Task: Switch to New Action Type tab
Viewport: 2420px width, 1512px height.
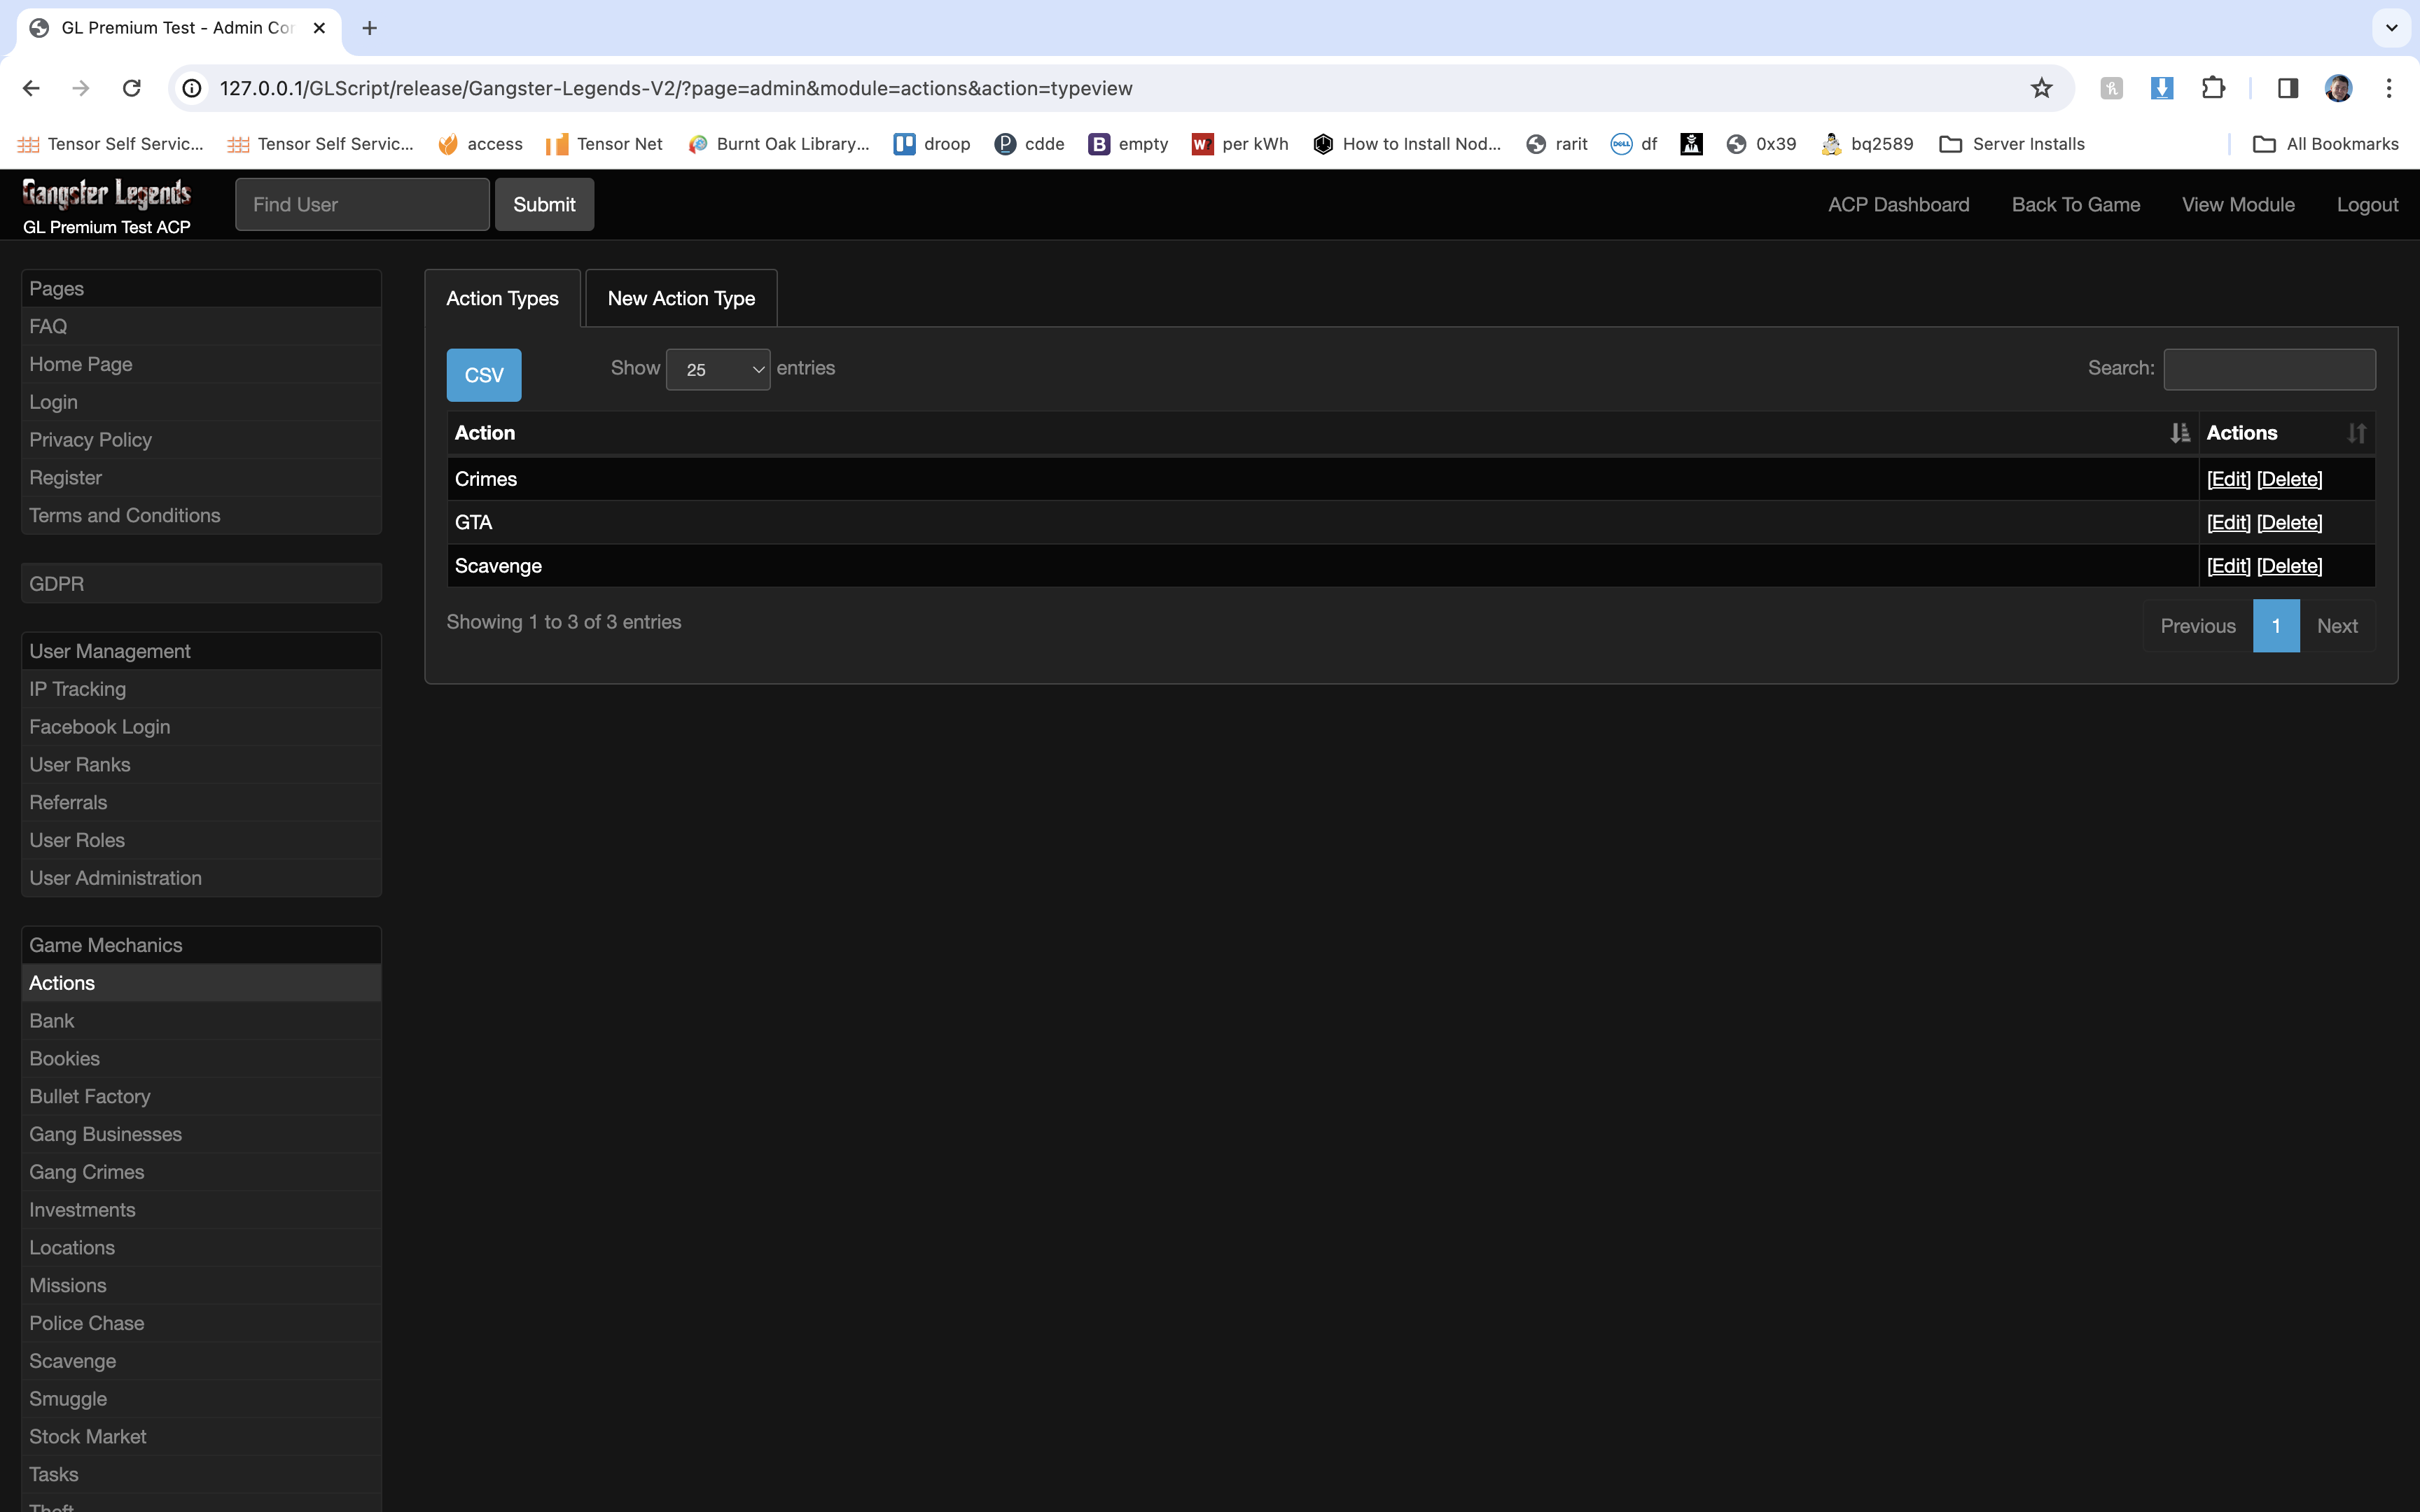Action: [x=681, y=298]
